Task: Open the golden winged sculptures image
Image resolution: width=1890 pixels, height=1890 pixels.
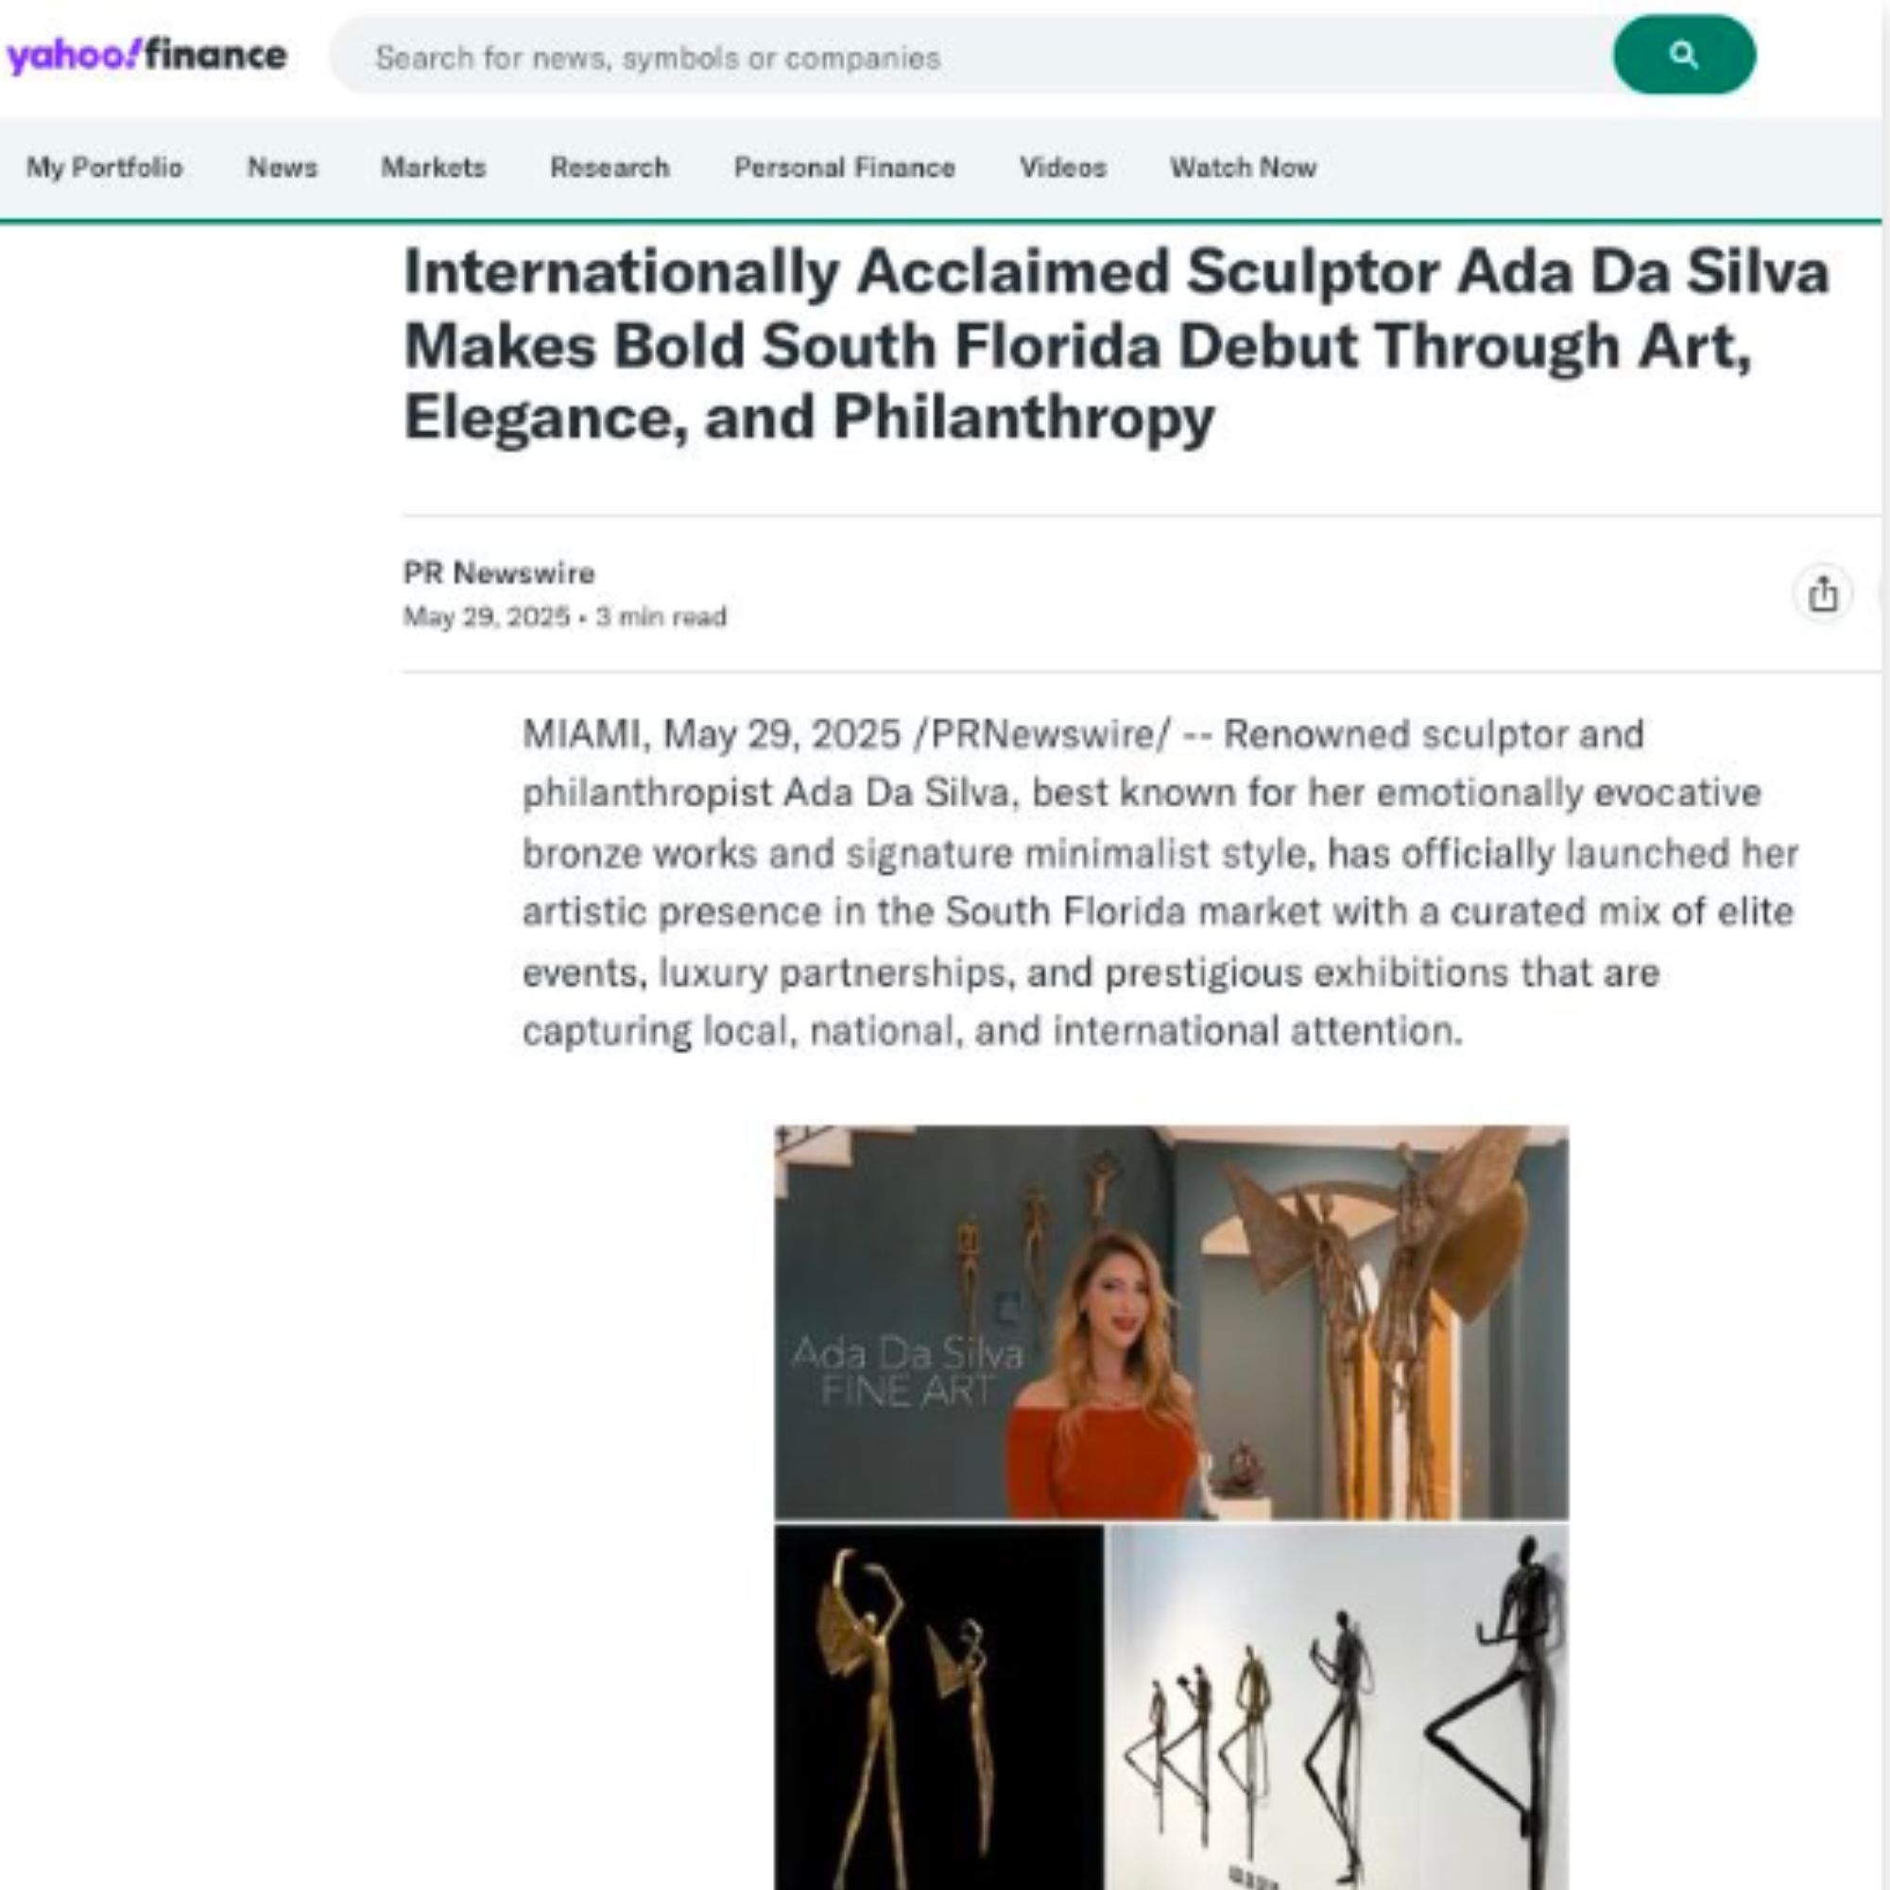Action: point(939,1706)
